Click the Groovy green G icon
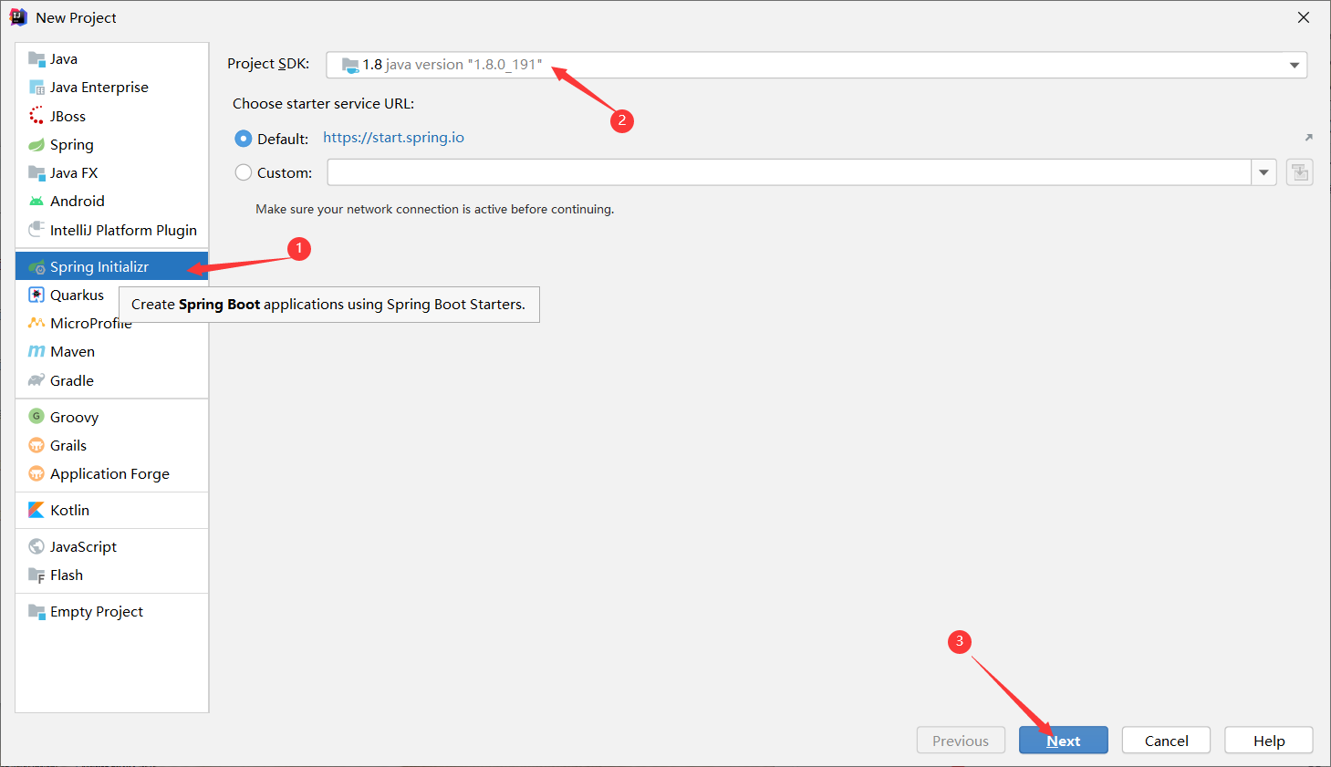The width and height of the screenshot is (1331, 767). pos(36,417)
